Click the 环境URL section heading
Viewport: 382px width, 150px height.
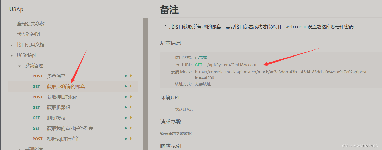pyautogui.click(x=170, y=98)
